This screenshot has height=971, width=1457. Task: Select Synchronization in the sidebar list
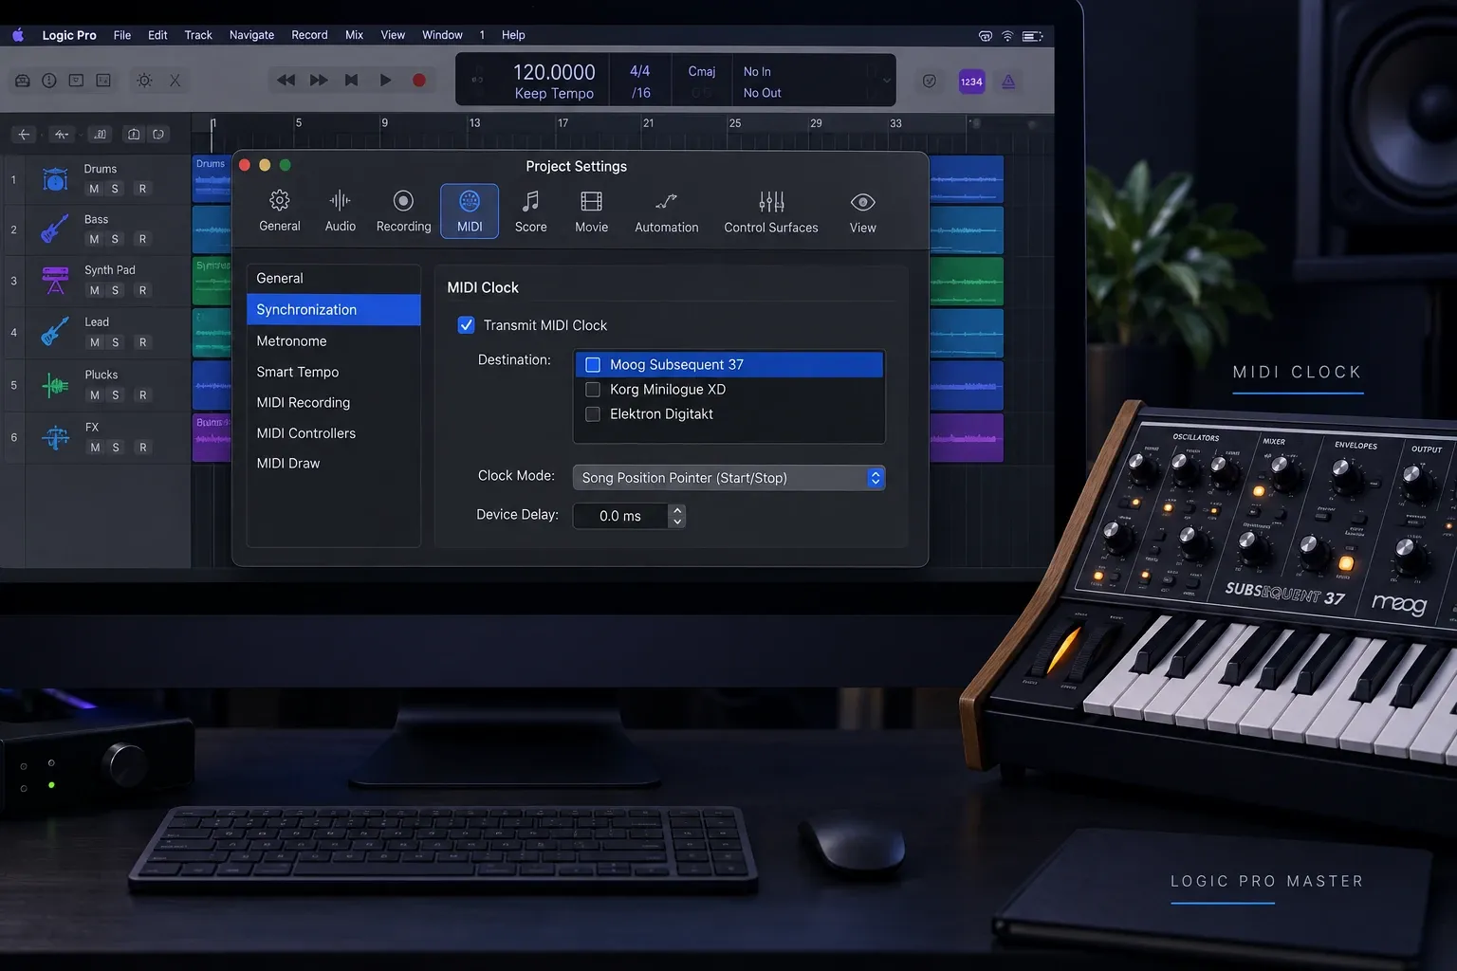coord(333,310)
